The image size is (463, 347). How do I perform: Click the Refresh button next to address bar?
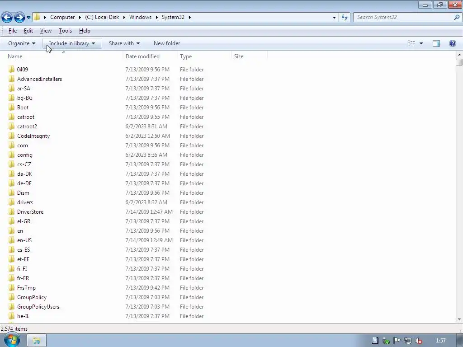pos(344,18)
